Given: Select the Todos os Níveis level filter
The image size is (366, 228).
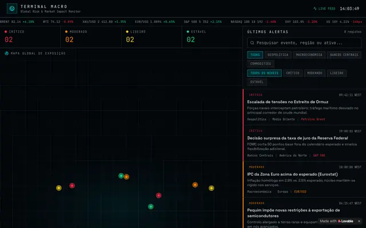Looking at the screenshot, I should click(264, 73).
